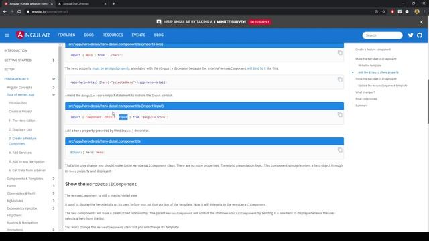Copy the import Input code snippet
The width and height of the screenshot is (429, 241).
coord(340,114)
